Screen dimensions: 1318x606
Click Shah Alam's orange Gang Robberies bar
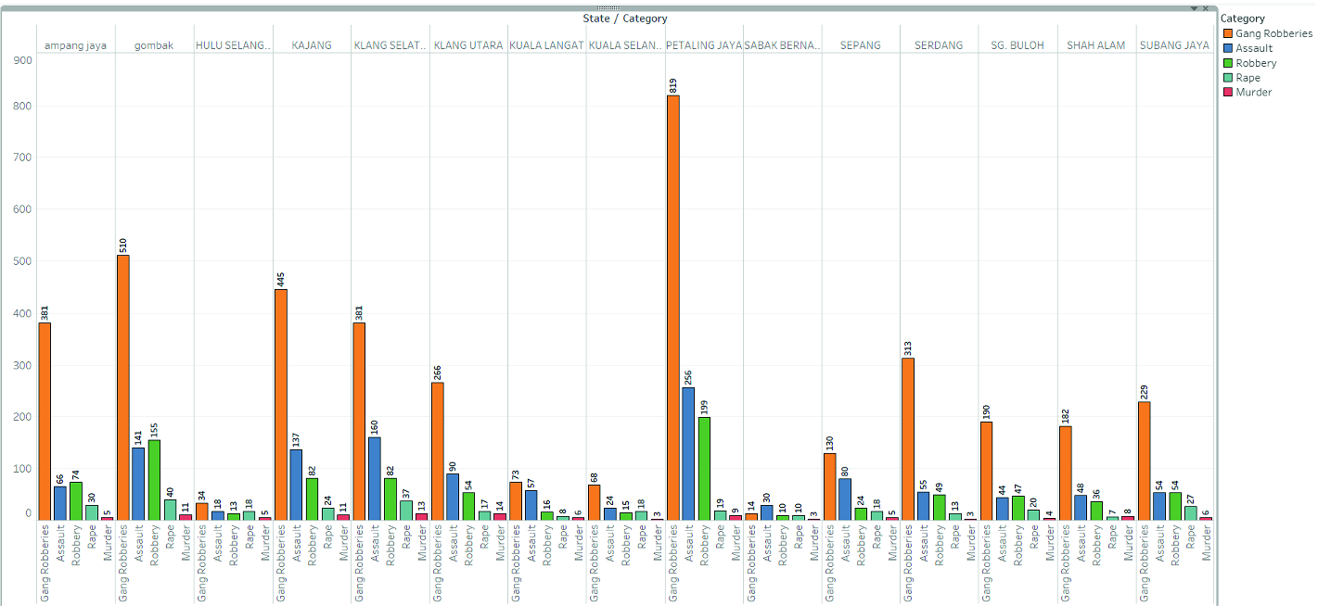[x=1066, y=473]
